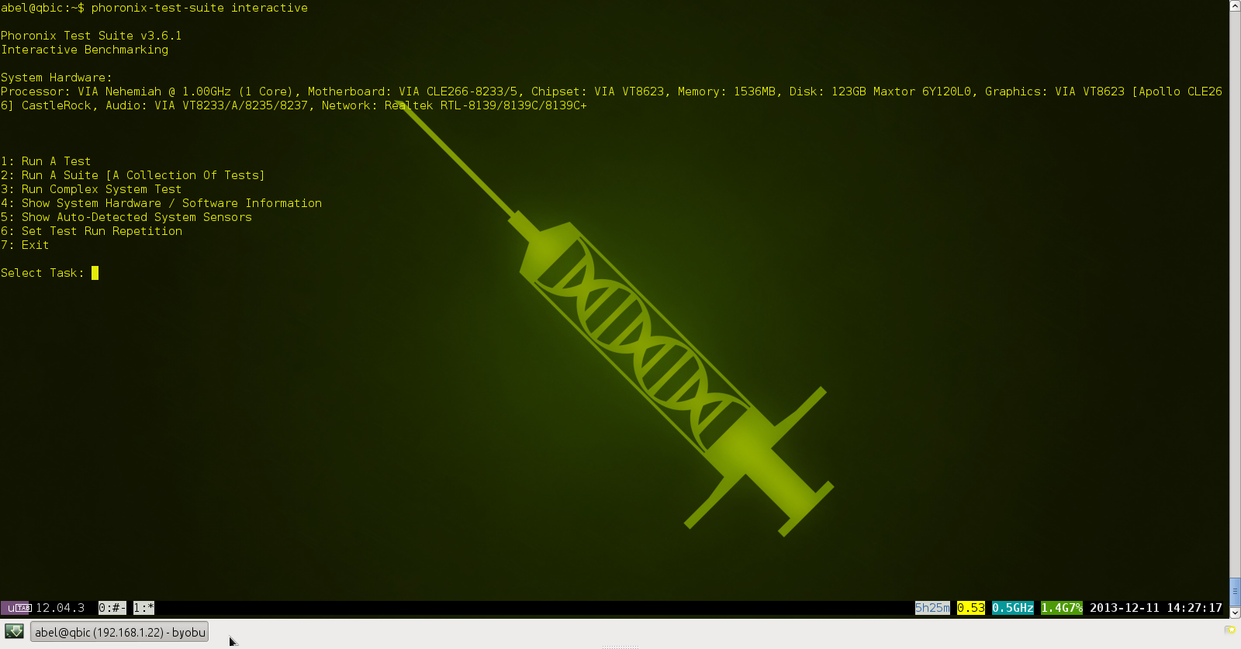Click the scrollbar up arrow
Screen dimensions: 1241x649
point(1235,5)
